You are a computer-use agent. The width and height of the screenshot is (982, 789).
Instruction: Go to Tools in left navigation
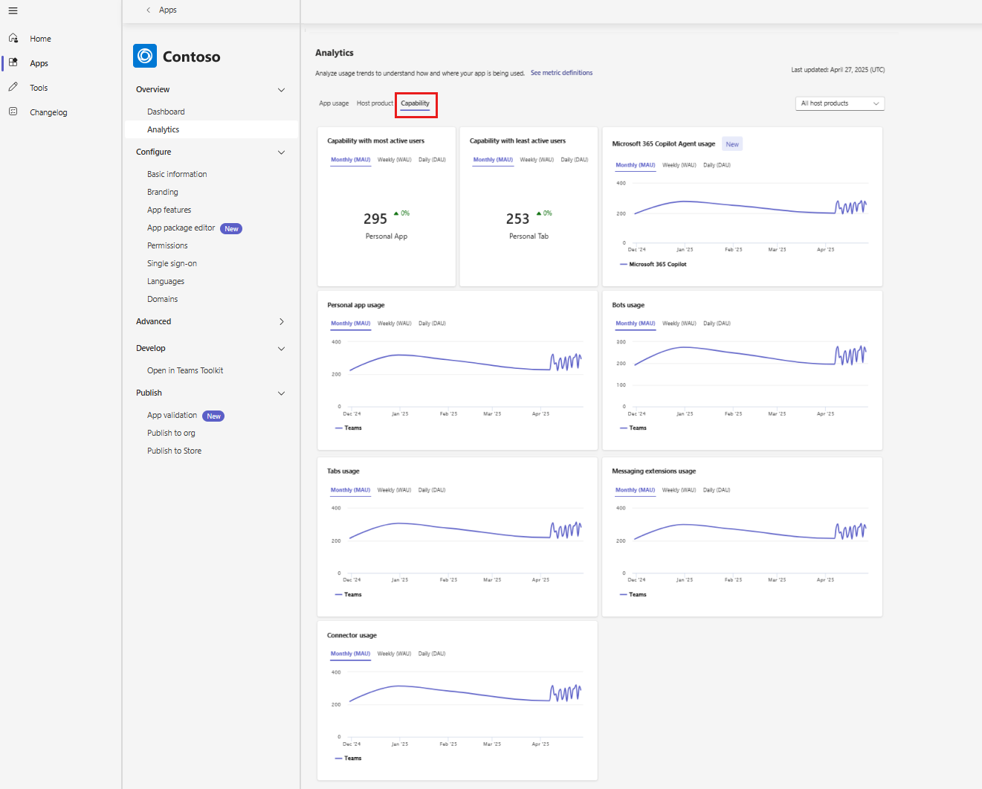tap(39, 88)
